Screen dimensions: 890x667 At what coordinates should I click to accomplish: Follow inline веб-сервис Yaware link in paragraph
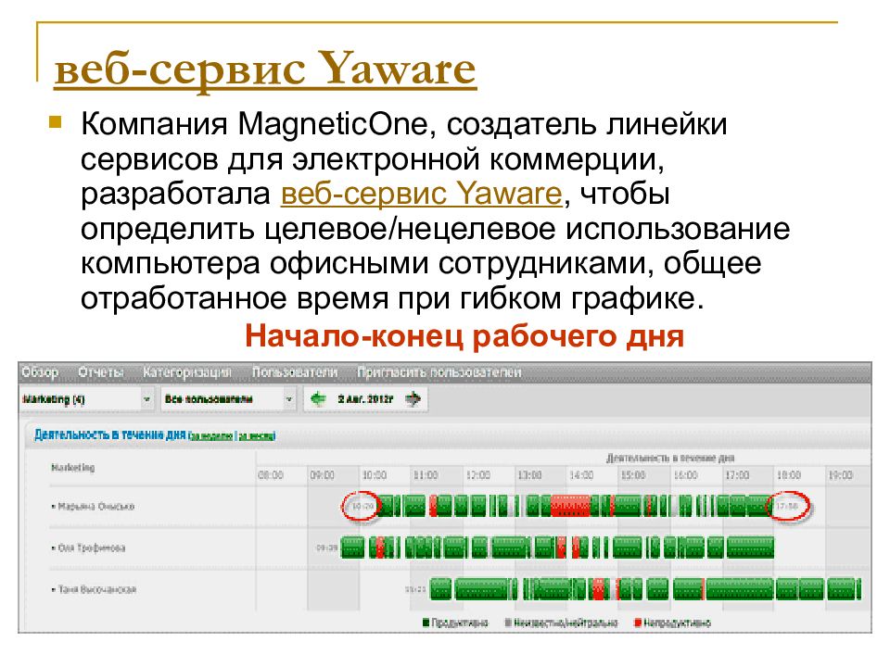coord(421,194)
